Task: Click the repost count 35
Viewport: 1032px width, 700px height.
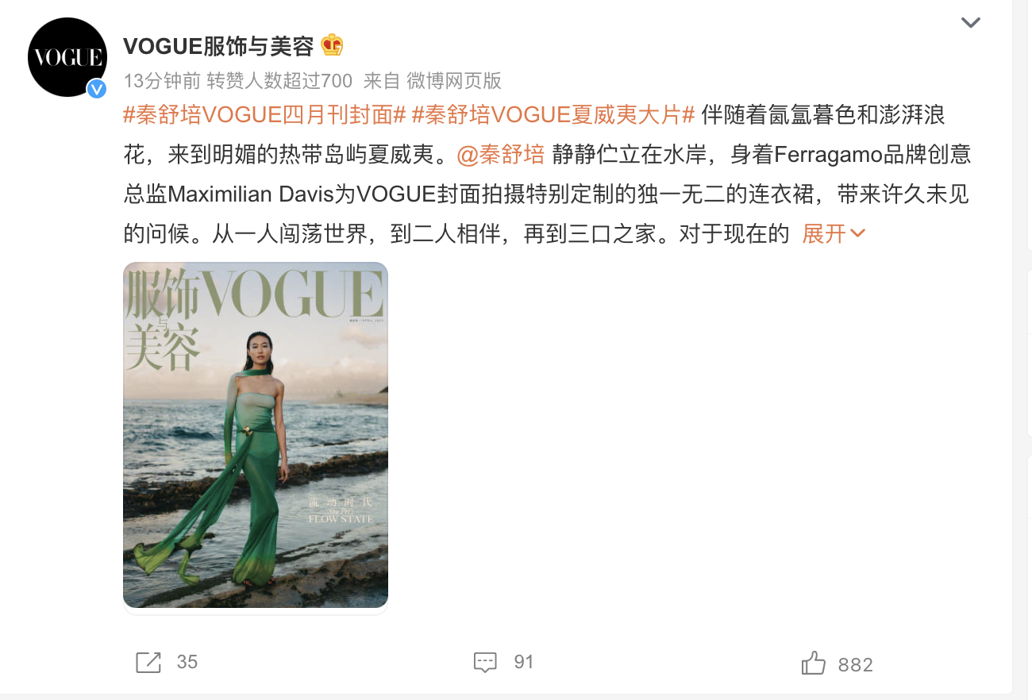Action: point(187,662)
